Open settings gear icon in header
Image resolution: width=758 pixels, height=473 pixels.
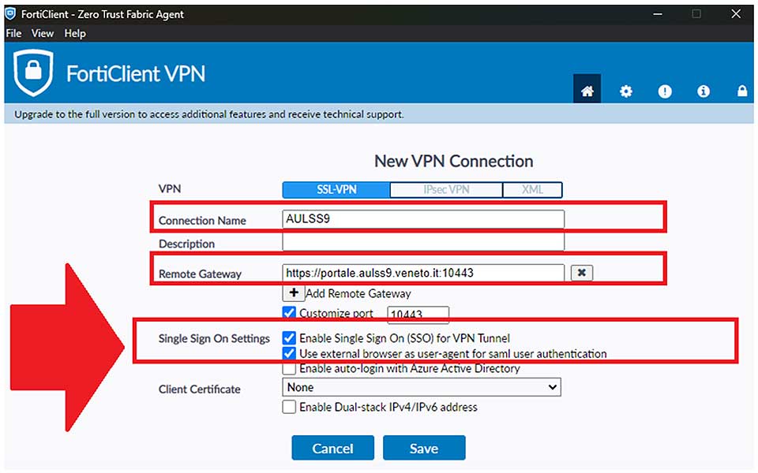pyautogui.click(x=626, y=91)
